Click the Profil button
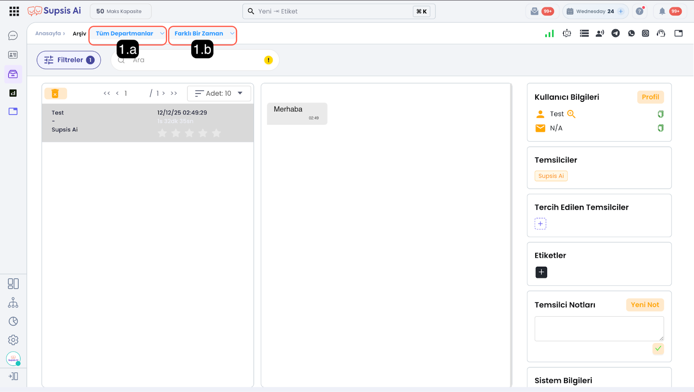694x392 pixels. [x=650, y=97]
